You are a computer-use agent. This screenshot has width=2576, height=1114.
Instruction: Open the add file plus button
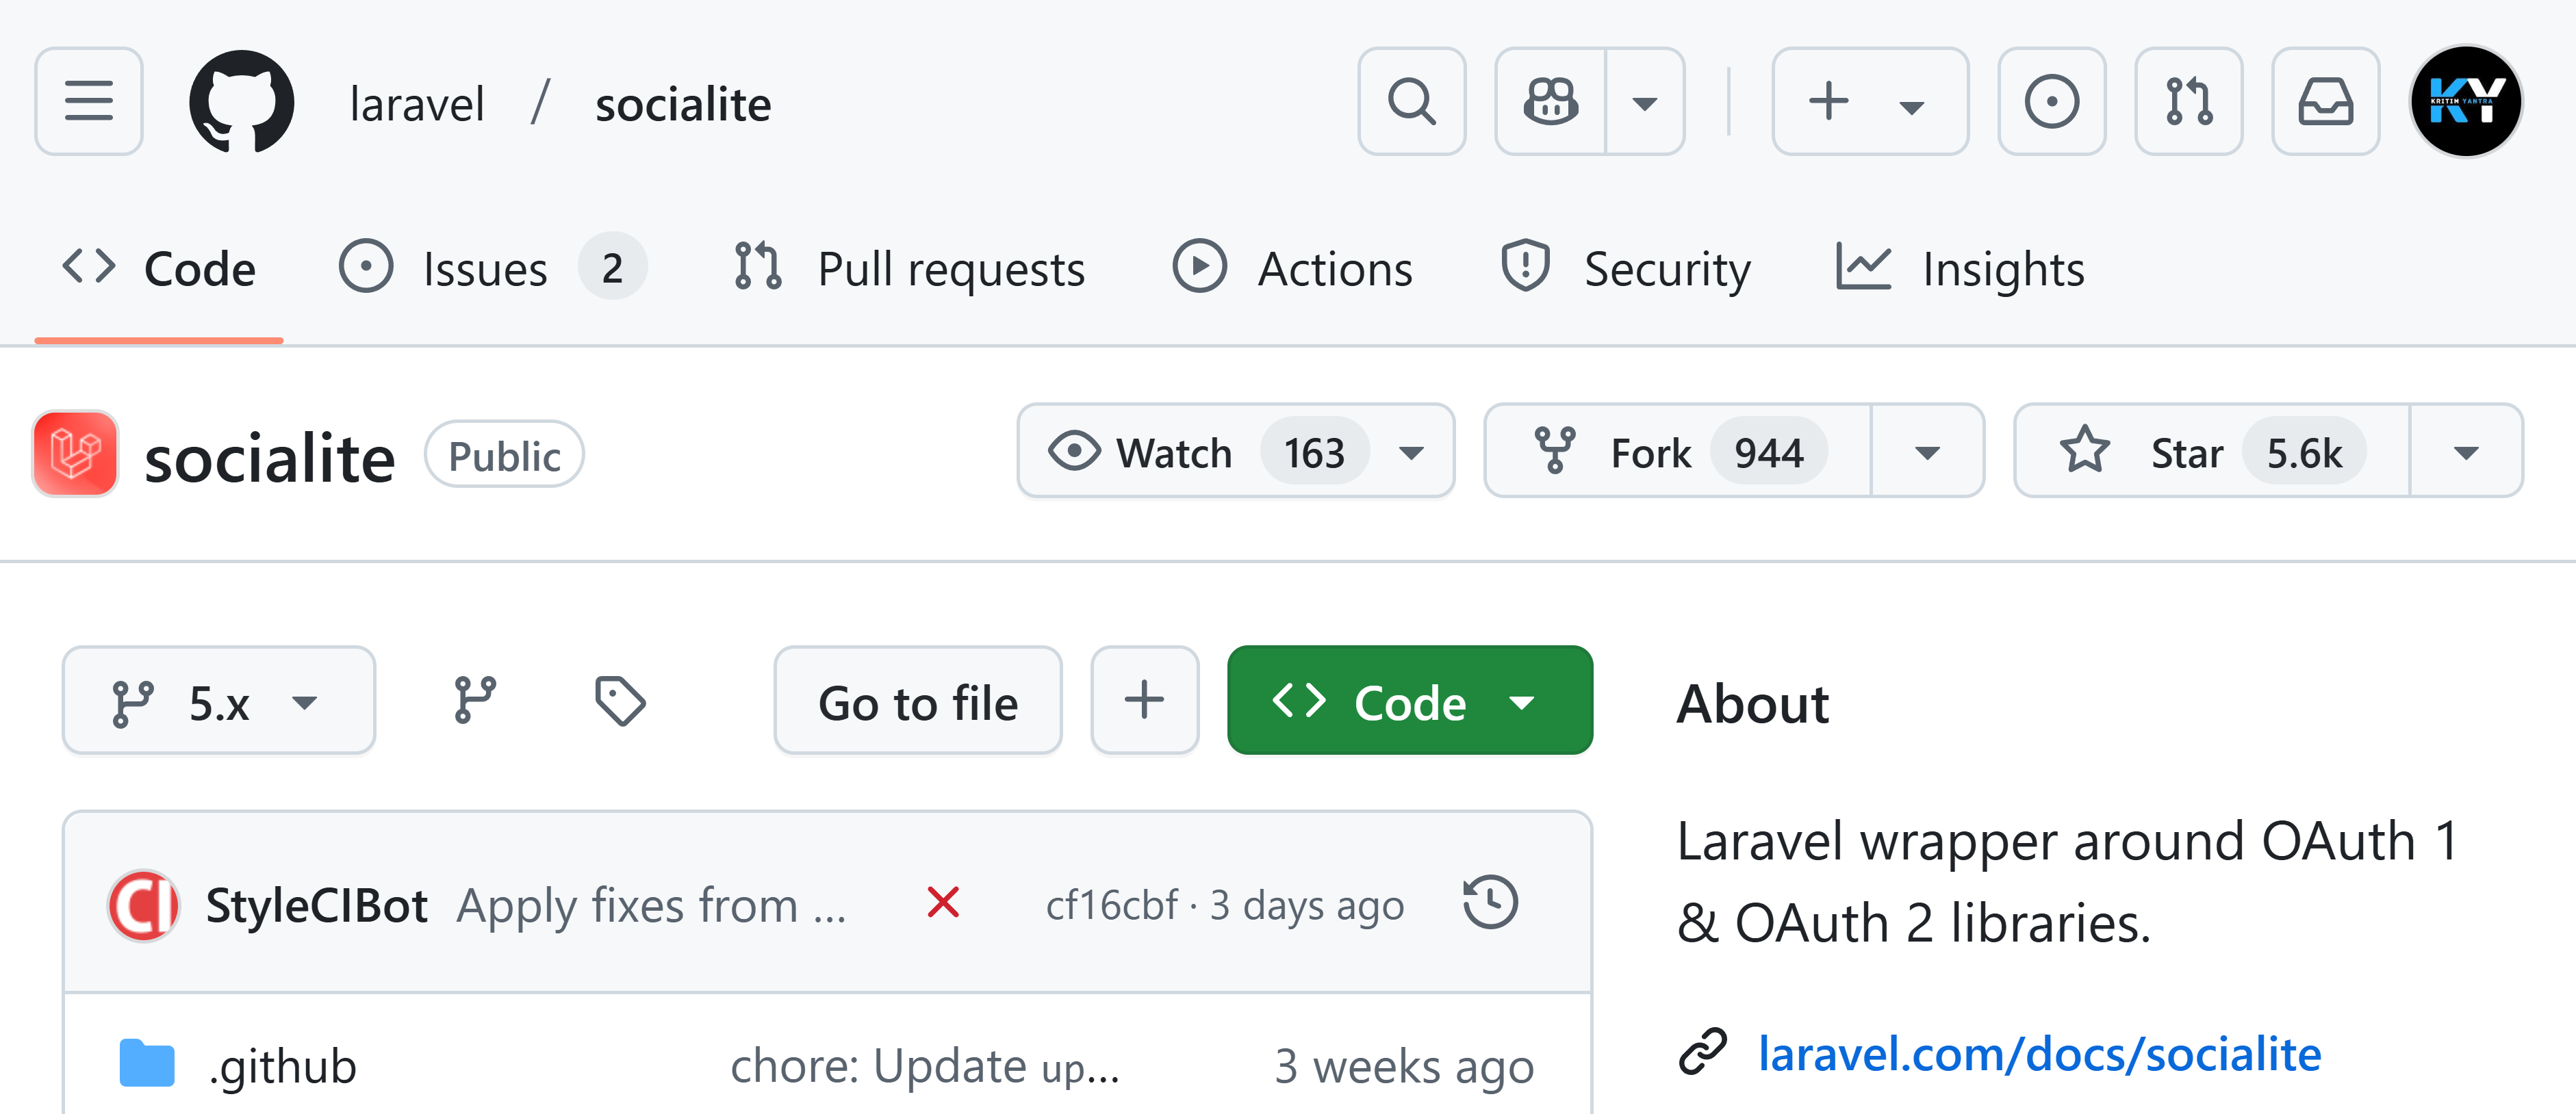point(1144,701)
